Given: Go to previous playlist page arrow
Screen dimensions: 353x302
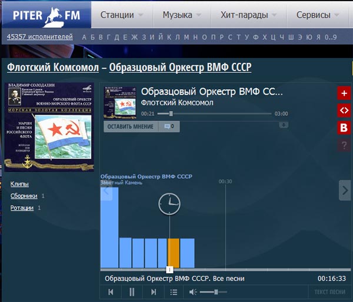Looking at the screenshot, I should 106,191.
